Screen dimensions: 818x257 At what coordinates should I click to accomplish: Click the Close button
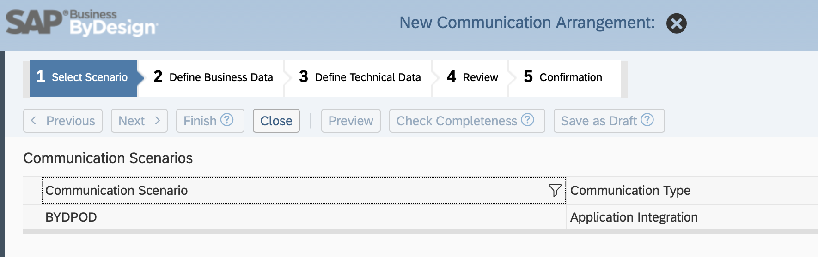click(276, 121)
